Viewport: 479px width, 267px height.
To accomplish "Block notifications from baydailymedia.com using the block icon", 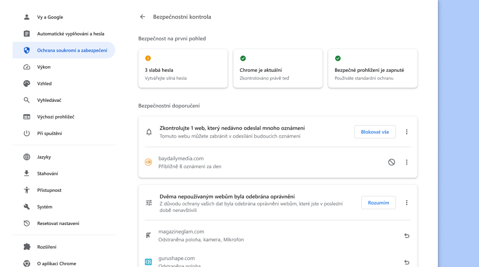I will (x=391, y=162).
